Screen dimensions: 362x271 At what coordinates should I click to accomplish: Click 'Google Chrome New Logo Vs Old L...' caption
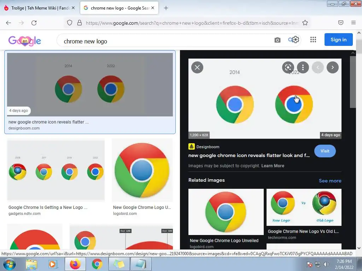tap(303, 231)
